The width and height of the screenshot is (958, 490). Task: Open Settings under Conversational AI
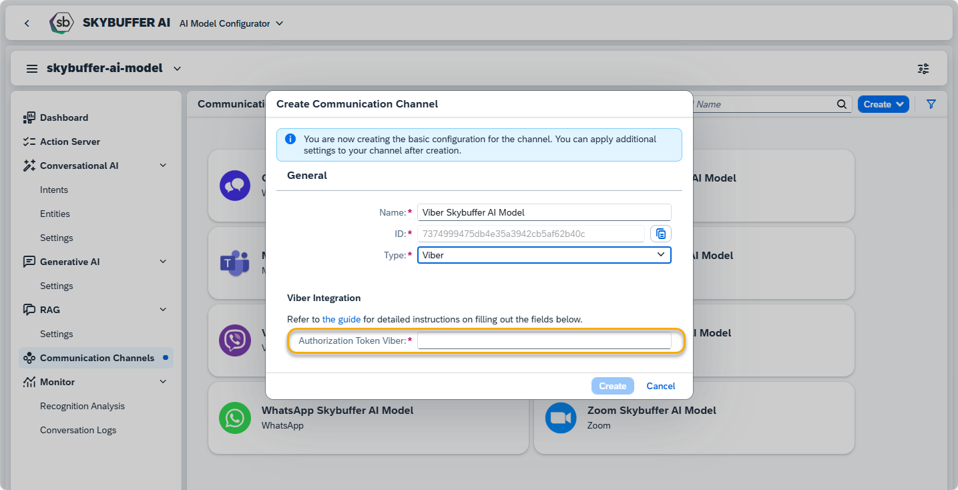pyautogui.click(x=57, y=238)
